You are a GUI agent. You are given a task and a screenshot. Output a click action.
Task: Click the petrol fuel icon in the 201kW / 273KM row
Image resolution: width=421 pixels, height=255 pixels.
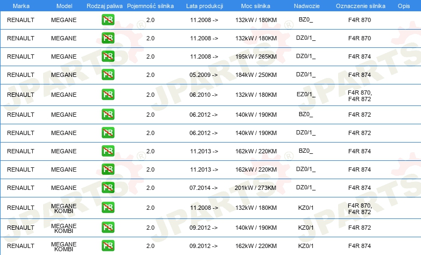(108, 188)
